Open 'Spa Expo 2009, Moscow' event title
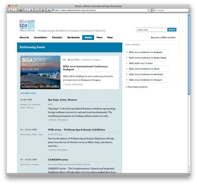 tap(63, 100)
